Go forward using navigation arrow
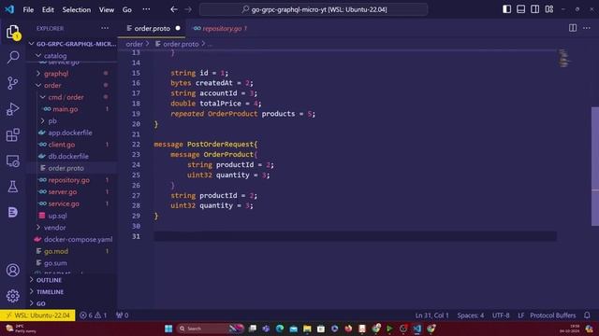This screenshot has height=336, width=599. click(x=188, y=9)
